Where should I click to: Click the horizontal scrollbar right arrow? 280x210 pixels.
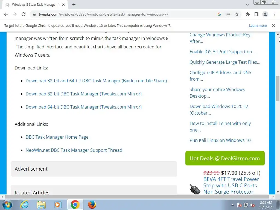click(273, 197)
